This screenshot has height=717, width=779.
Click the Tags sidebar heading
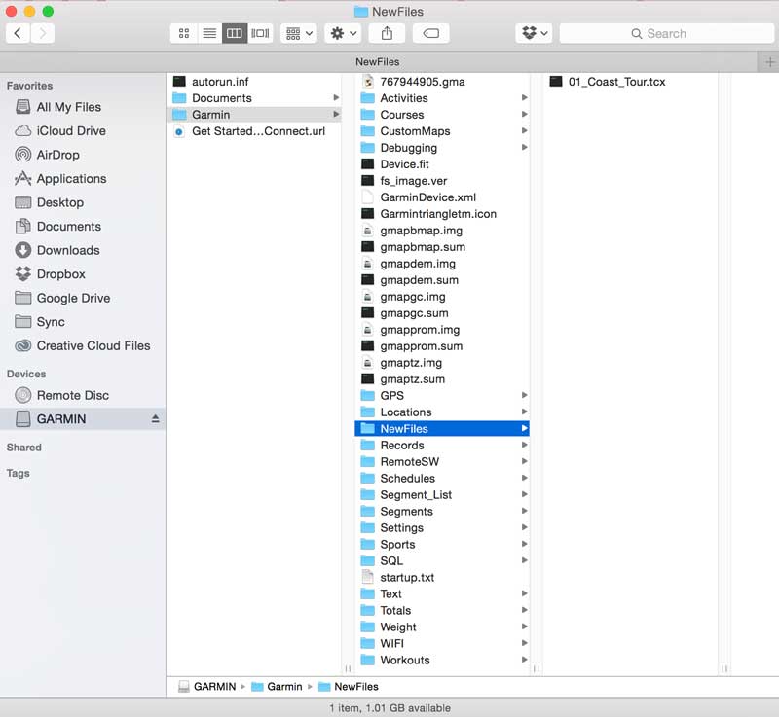tap(18, 473)
